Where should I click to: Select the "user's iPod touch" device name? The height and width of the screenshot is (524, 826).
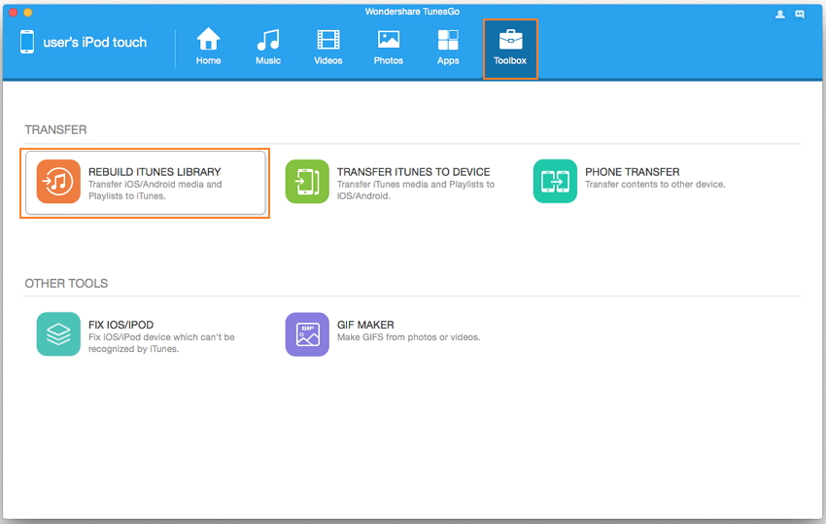95,43
